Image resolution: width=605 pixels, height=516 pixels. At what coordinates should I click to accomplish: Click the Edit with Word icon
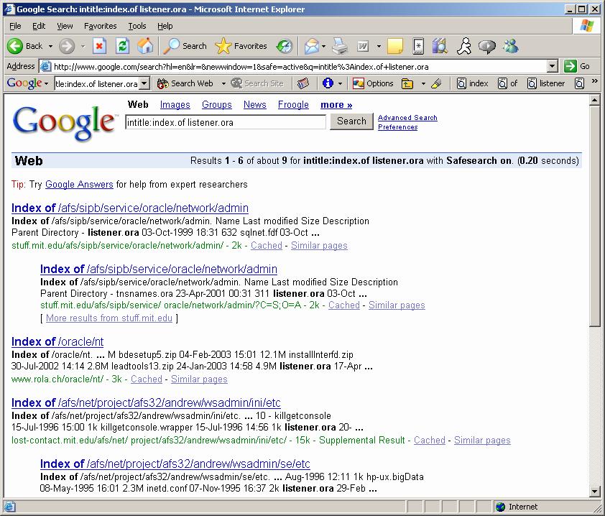tap(363, 46)
